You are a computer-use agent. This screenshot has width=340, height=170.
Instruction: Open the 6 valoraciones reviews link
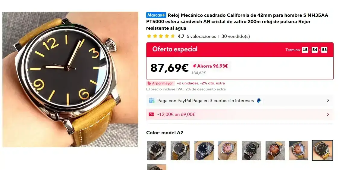[x=201, y=36]
